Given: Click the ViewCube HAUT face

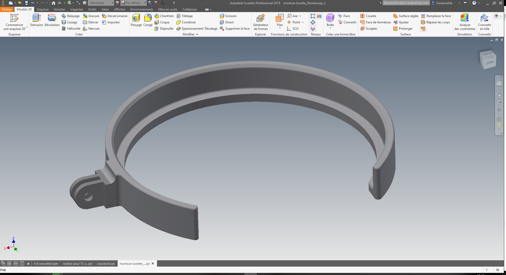Looking at the screenshot, I should point(489,63).
